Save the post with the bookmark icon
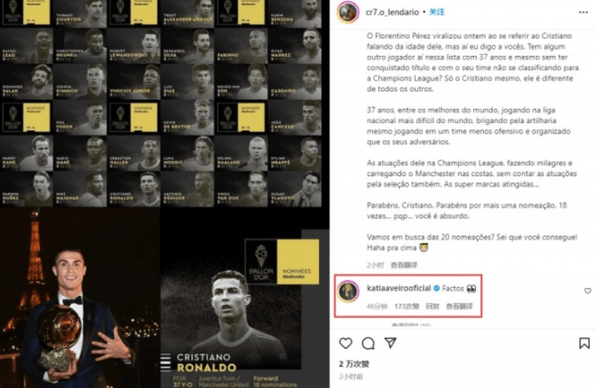The width and height of the screenshot is (598, 388). (x=584, y=343)
